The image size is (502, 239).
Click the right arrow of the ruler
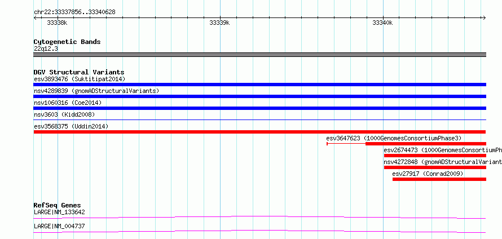pos(484,18)
